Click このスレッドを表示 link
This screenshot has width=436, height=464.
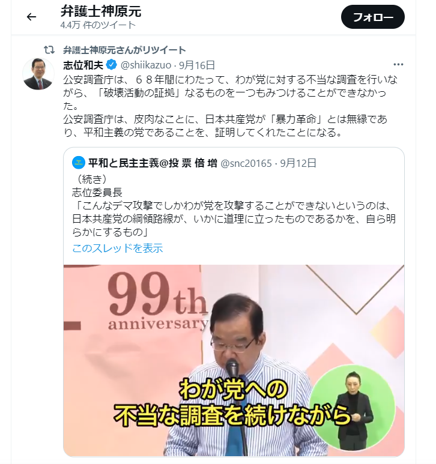(118, 248)
